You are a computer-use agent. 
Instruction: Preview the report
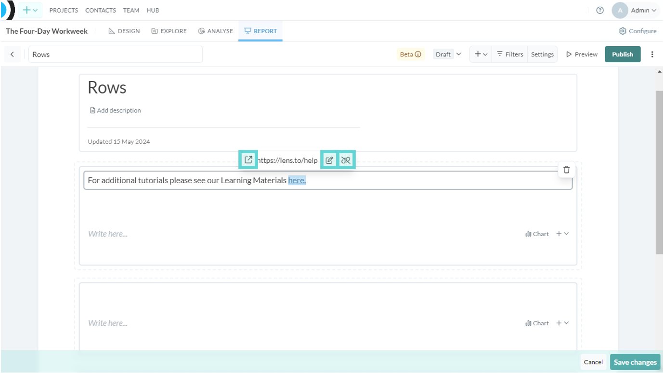582,54
